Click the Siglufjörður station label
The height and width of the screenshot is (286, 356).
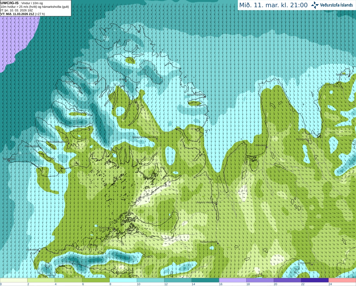coord(343,74)
